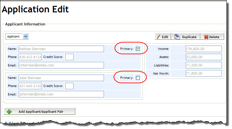Click Nathan Sherman name field

pyautogui.click(x=61, y=49)
